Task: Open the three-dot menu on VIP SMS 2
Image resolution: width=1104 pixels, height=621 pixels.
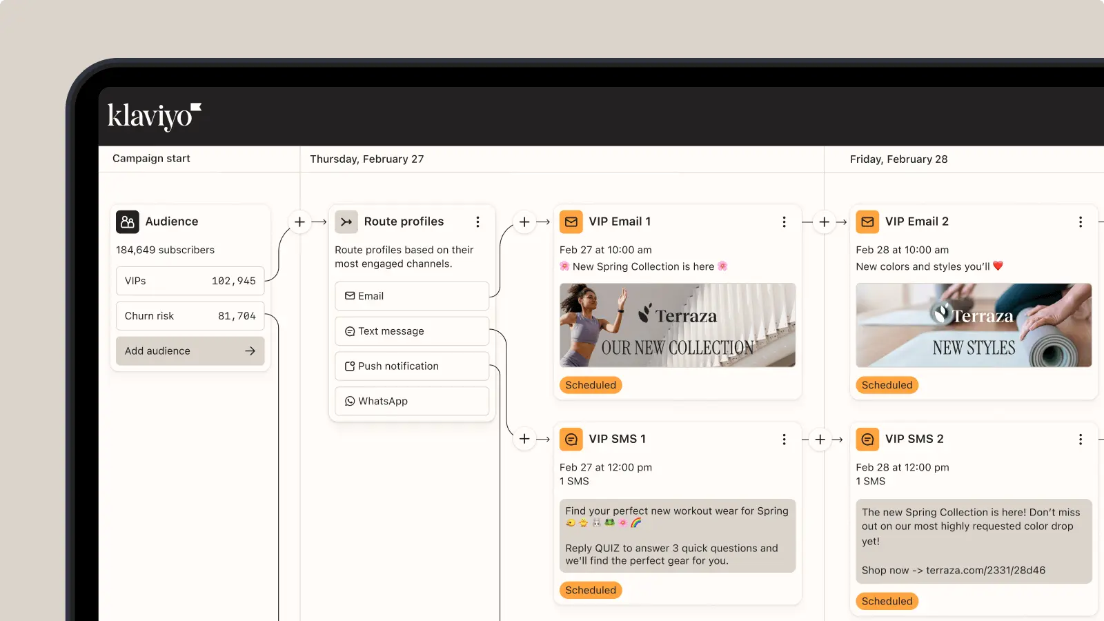Action: 1081,438
